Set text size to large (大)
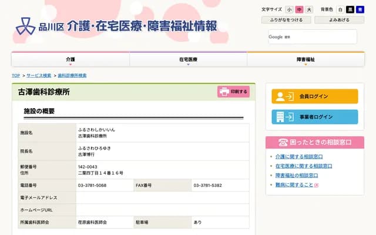The height and width of the screenshot is (235, 376). point(309,9)
